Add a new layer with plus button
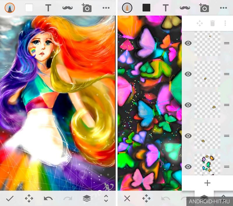The height and width of the screenshot is (206, 233). click(207, 183)
